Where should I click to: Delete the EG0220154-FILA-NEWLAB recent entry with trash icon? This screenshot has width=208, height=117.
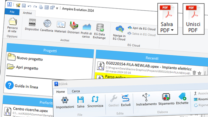point(194,72)
